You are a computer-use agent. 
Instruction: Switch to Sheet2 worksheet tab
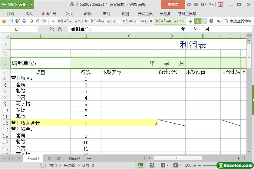pyautogui.click(x=54, y=158)
